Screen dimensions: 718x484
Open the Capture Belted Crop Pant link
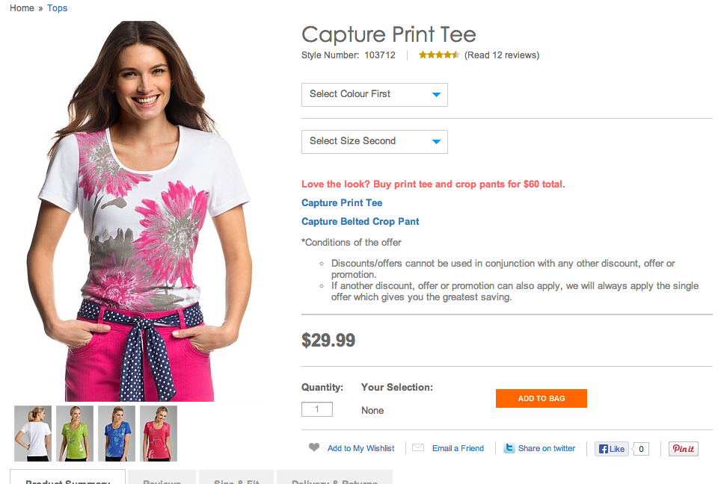click(x=360, y=221)
